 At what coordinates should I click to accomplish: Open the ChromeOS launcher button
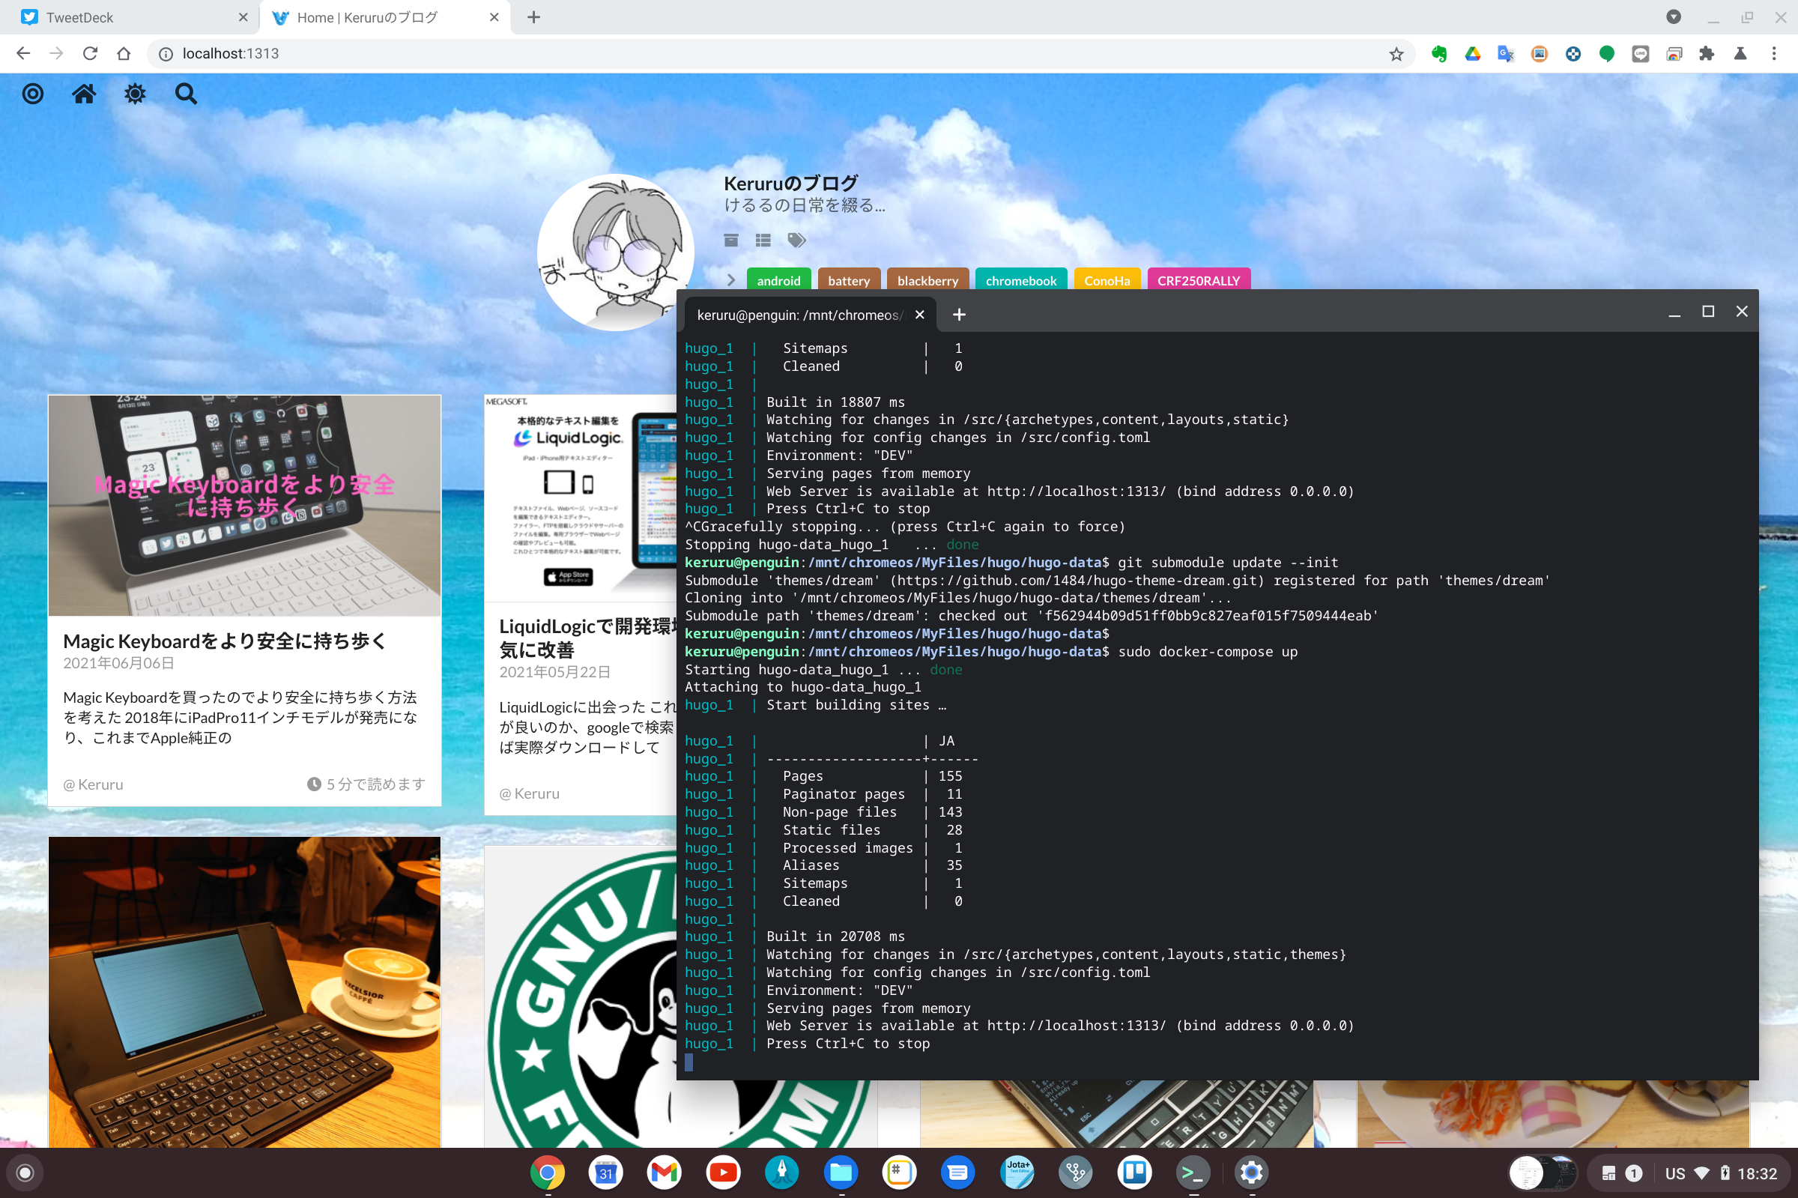click(25, 1173)
